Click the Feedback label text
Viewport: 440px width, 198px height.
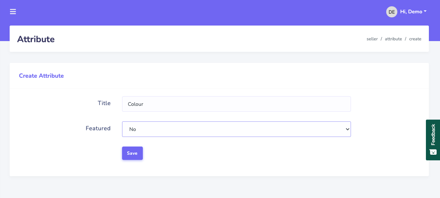point(433,134)
